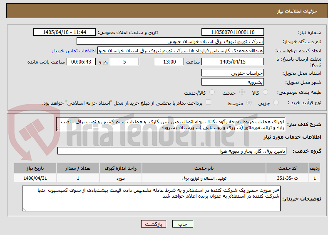Click the شماره نیاز label
Viewport: 328px width, 235px height.
point(310,32)
